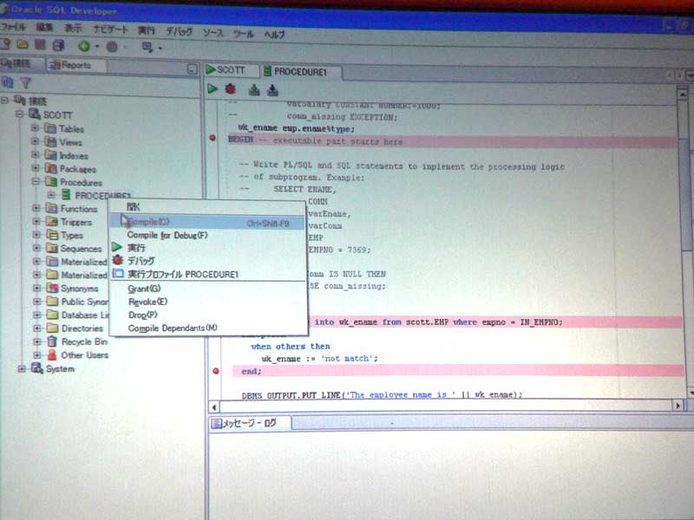The width and height of the screenshot is (694, 520).
Task: Click the filter funnel icon in connections panel
Action: coord(26,82)
